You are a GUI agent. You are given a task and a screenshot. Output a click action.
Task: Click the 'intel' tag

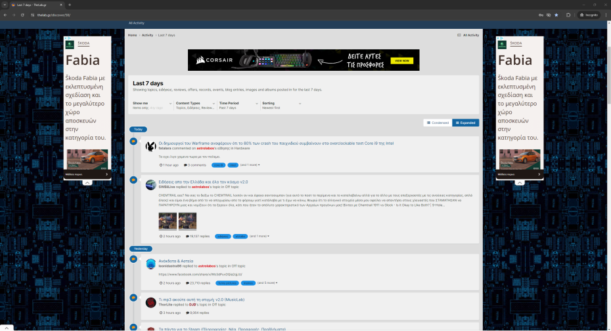point(233,165)
